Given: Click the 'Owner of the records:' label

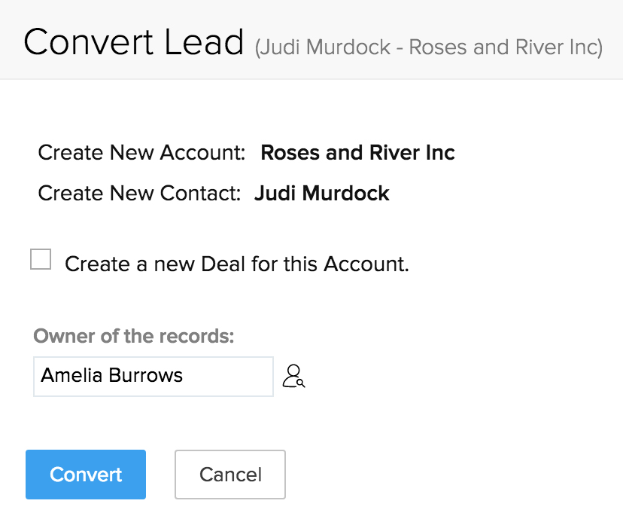Looking at the screenshot, I should tap(134, 336).
